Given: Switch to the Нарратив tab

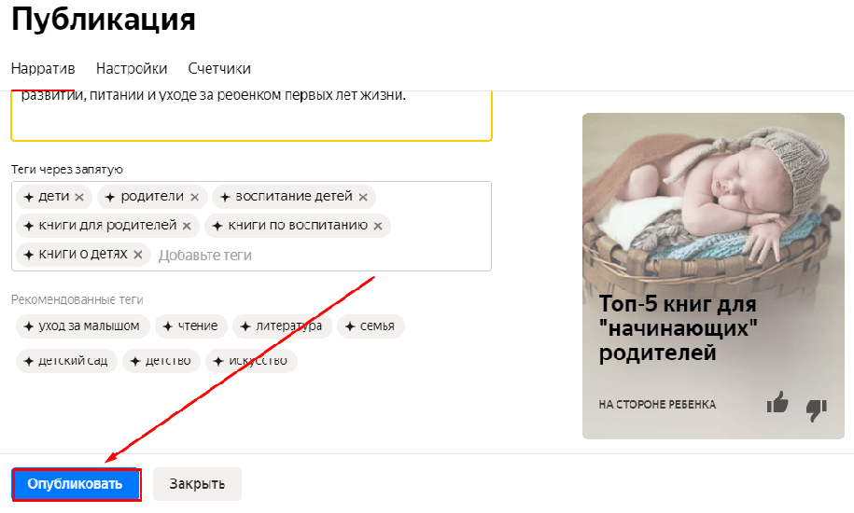Looking at the screenshot, I should click(43, 68).
